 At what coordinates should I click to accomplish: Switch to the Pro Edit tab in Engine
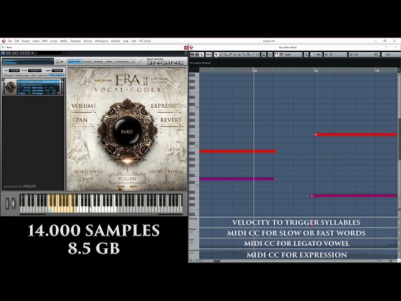pyautogui.click(x=86, y=61)
